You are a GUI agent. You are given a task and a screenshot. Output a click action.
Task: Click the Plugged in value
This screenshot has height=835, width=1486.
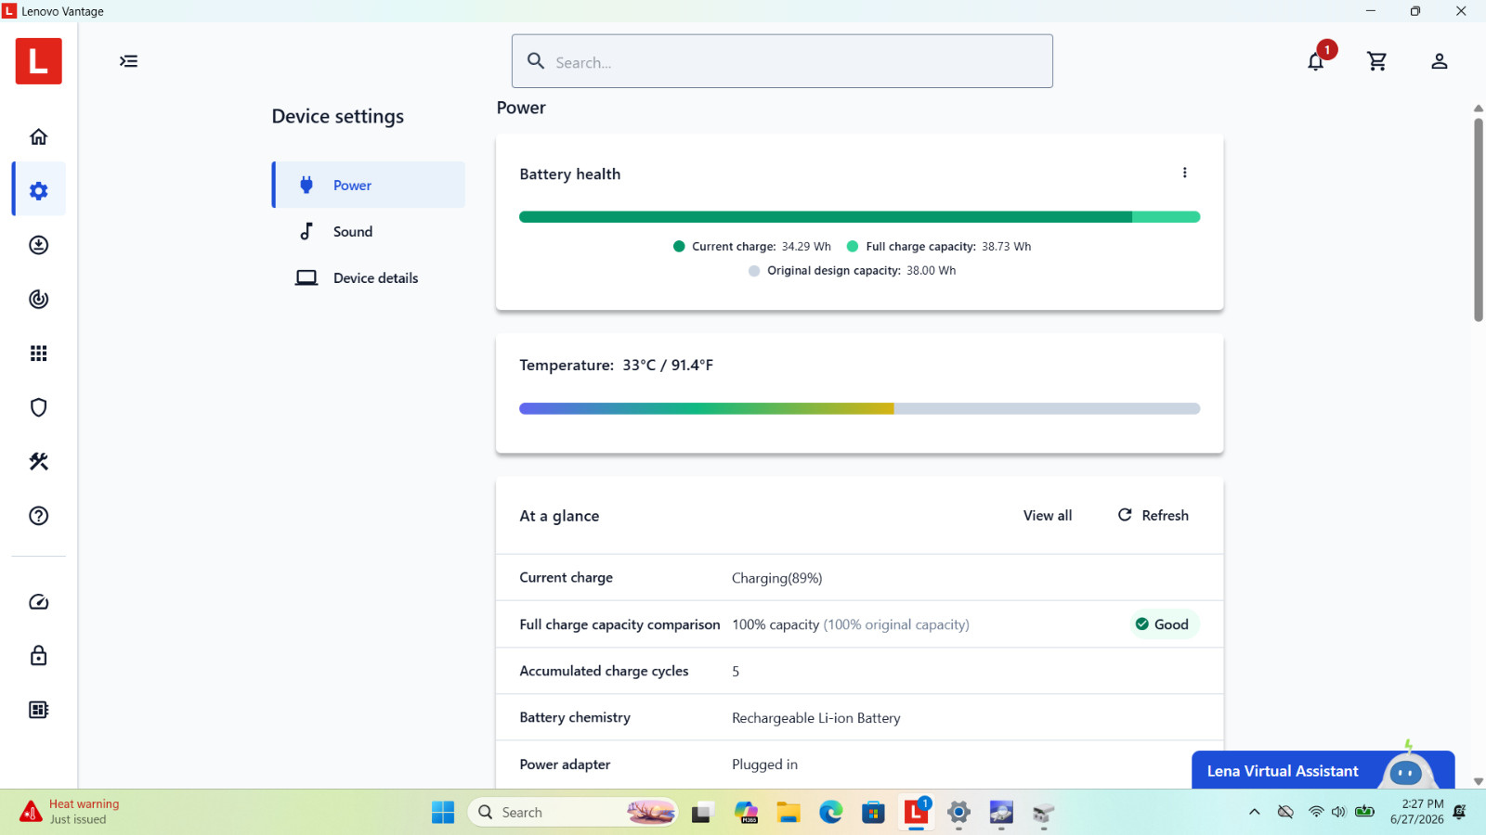click(764, 764)
